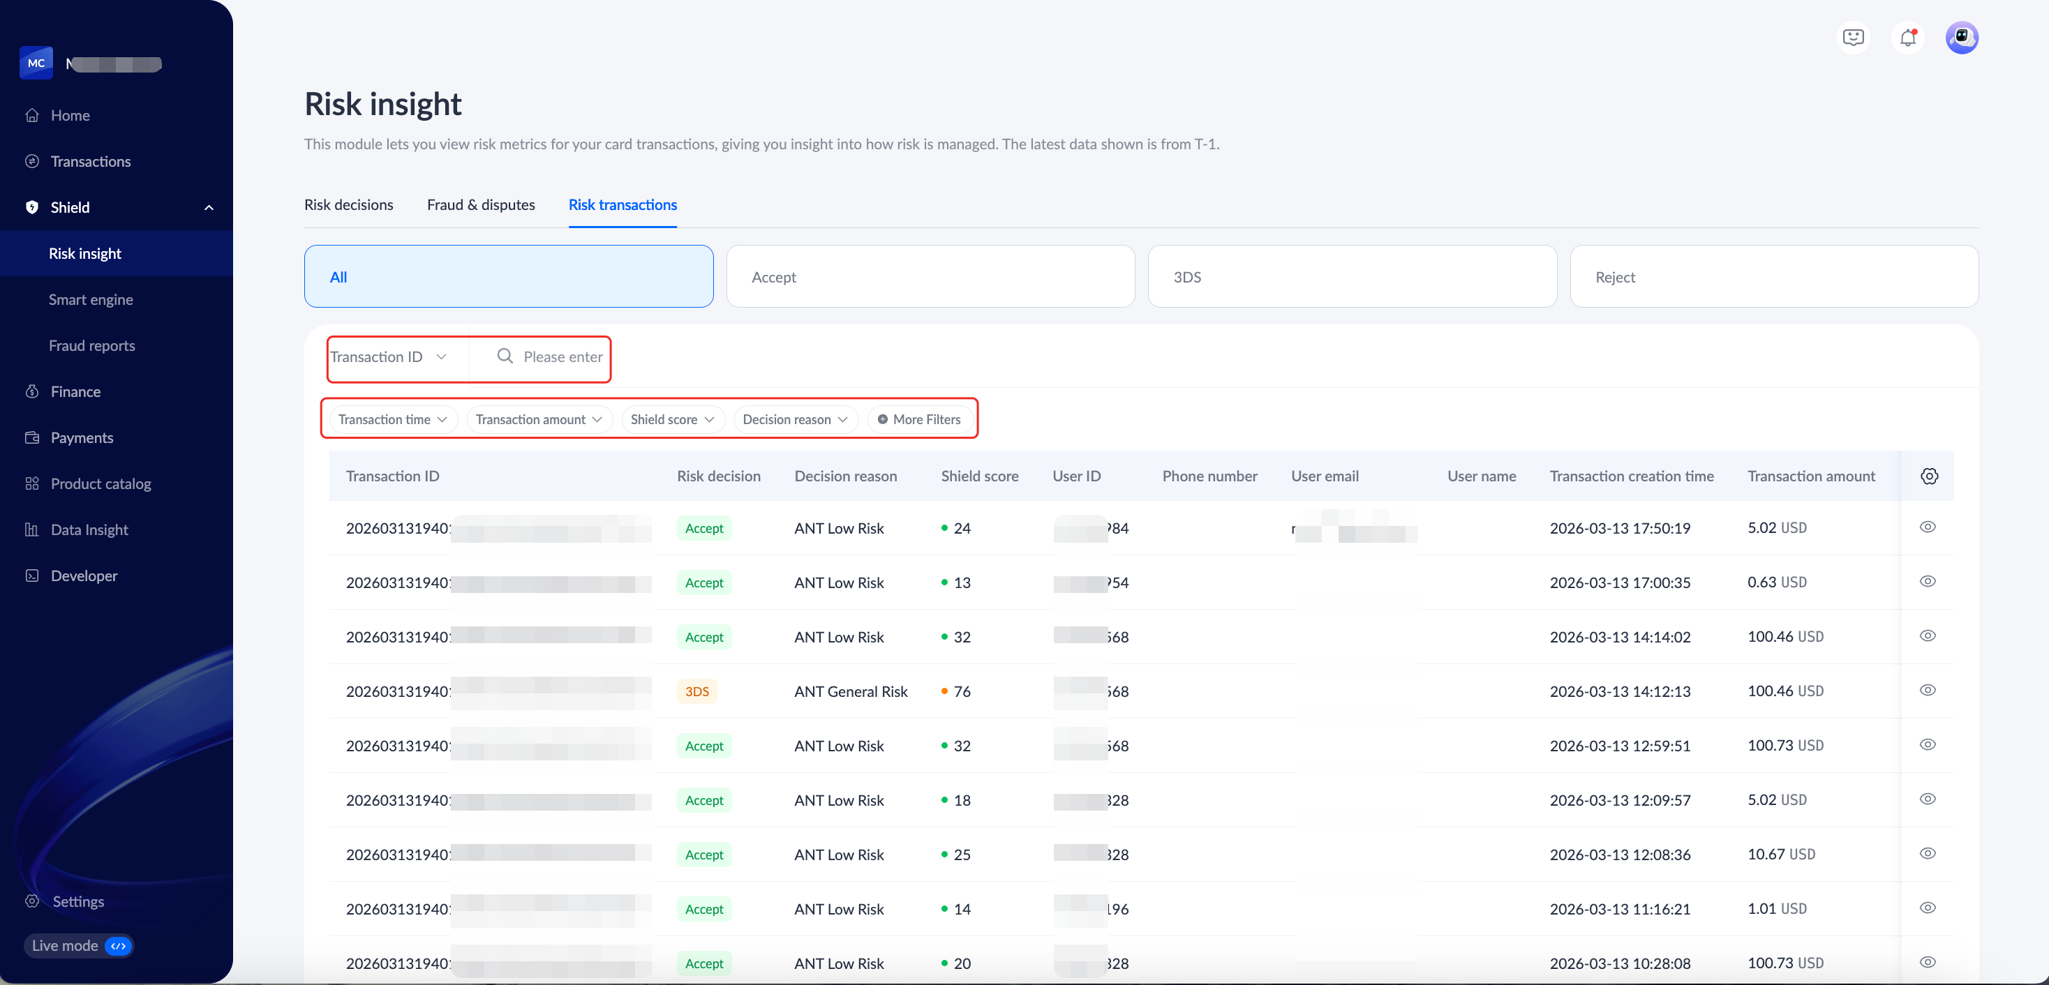Collapse the Shield sidebar section

coord(209,207)
